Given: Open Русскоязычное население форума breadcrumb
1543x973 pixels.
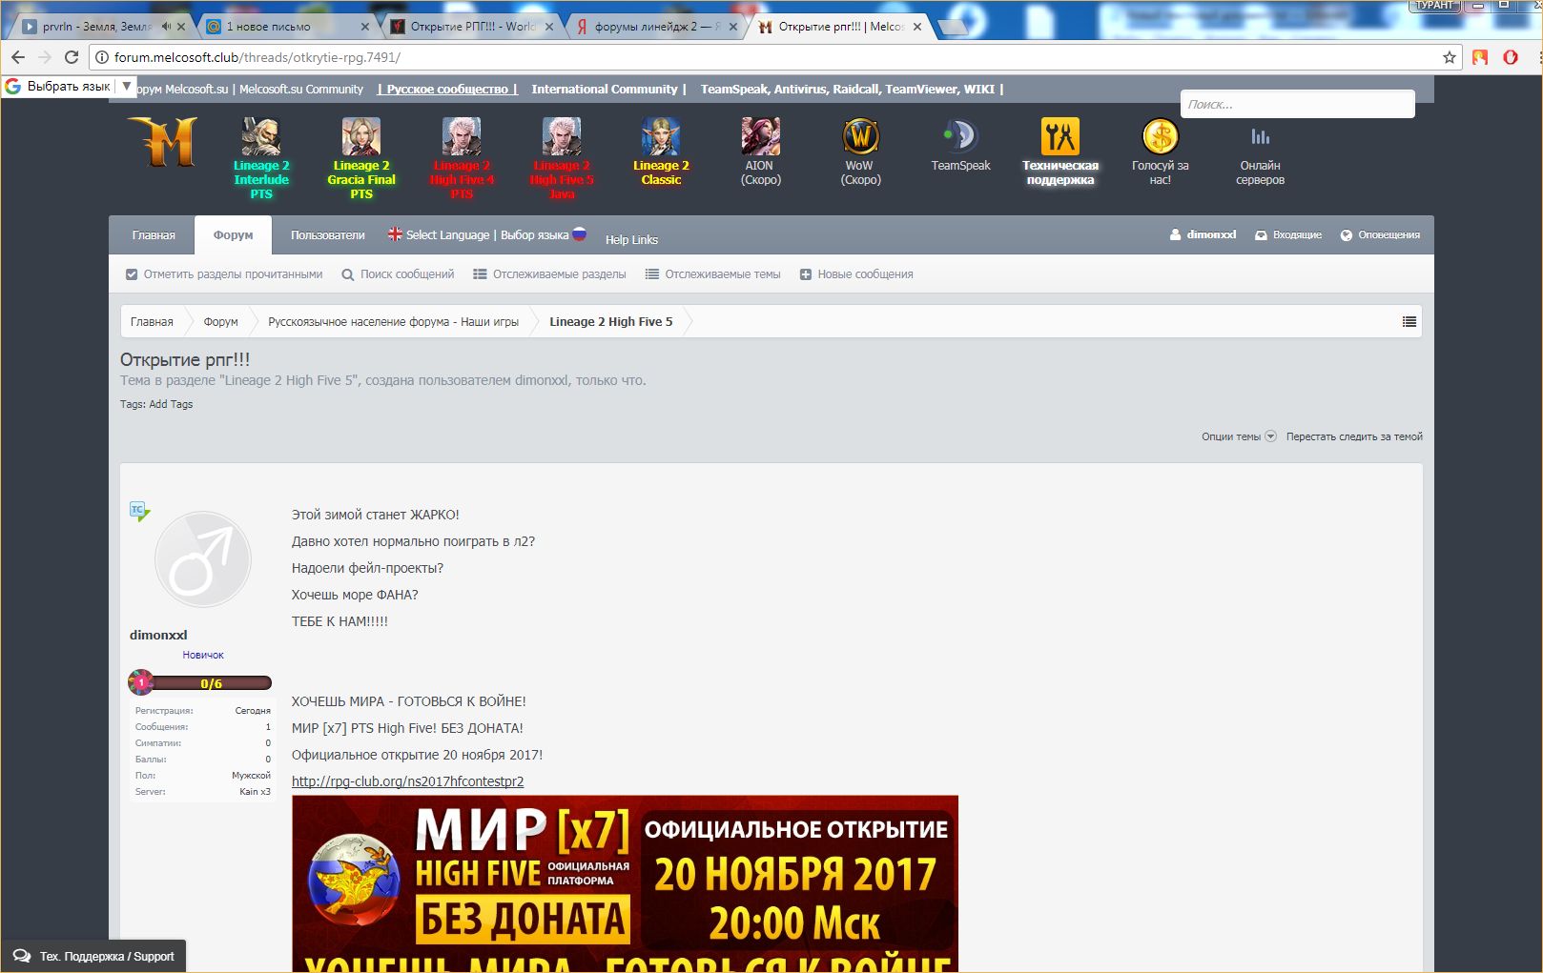Looking at the screenshot, I should (393, 322).
